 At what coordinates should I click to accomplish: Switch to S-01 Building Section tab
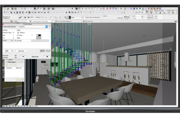click(63, 21)
